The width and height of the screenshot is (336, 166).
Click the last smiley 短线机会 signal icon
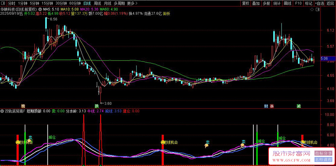pyautogui.click(x=302, y=142)
